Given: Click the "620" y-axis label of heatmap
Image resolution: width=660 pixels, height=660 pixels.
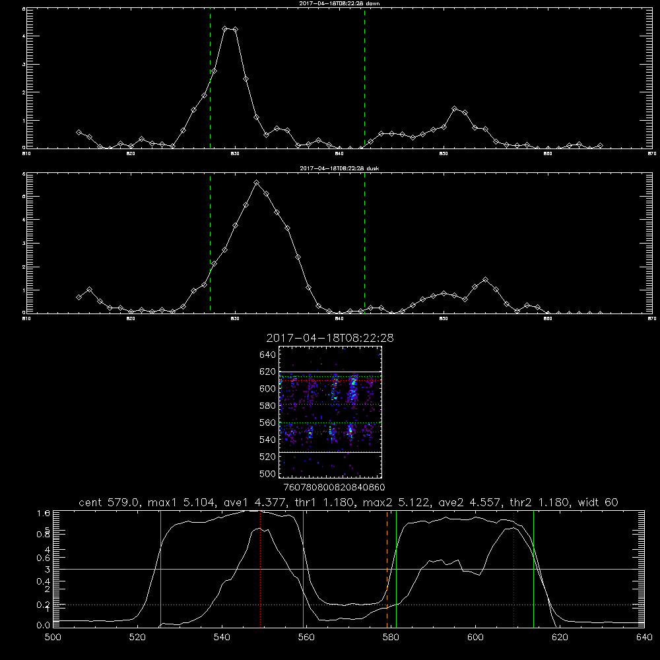Looking at the screenshot, I should point(268,372).
